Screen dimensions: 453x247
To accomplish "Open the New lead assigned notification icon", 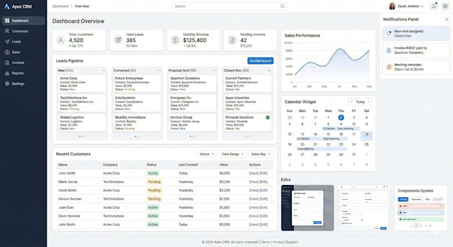I will coord(389,33).
